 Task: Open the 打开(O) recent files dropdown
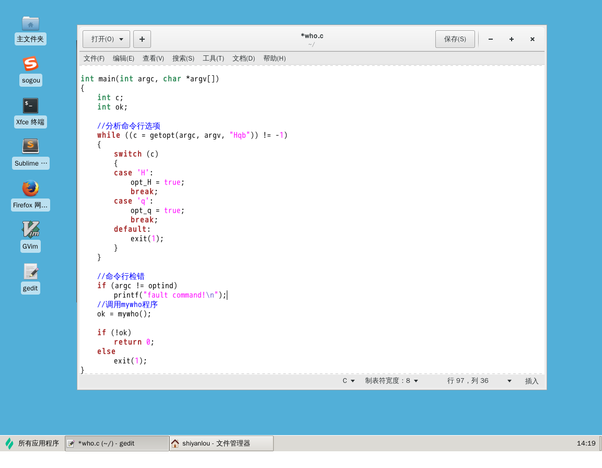[106, 39]
